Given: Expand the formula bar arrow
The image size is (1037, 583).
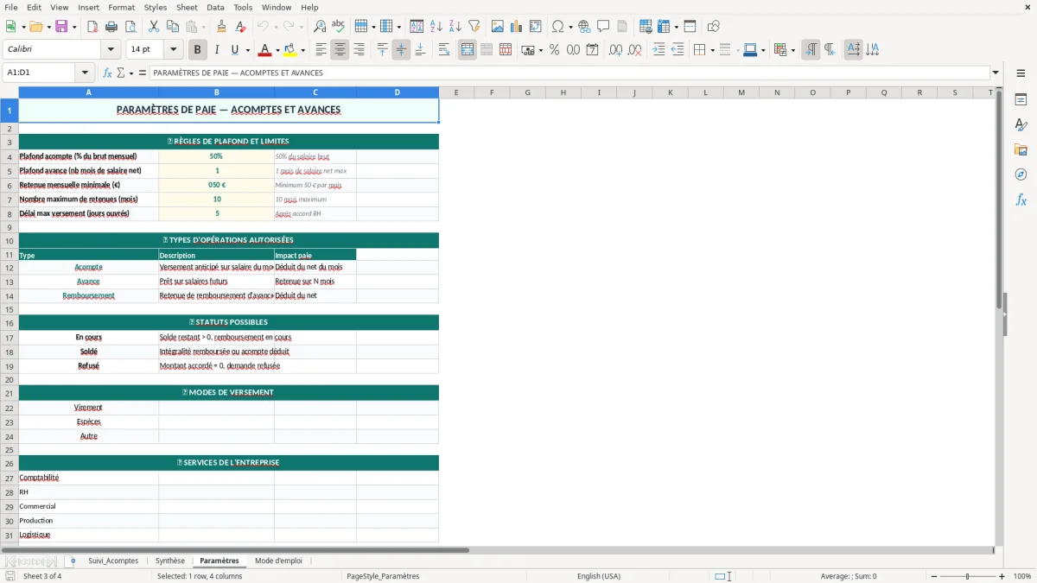Looking at the screenshot, I should pyautogui.click(x=996, y=73).
